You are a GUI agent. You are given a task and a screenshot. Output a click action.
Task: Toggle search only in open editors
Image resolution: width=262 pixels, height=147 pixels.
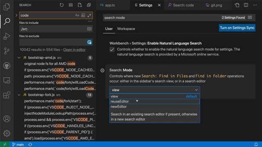pyautogui.click(x=89, y=29)
